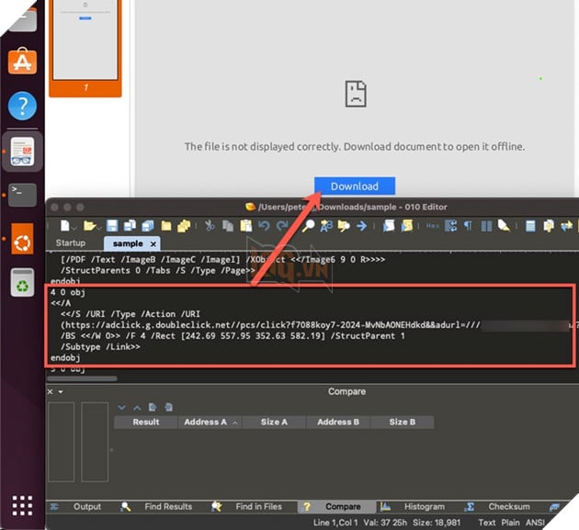The height and width of the screenshot is (530, 579).
Task: Click the Close All files icon
Action: (x=184, y=226)
